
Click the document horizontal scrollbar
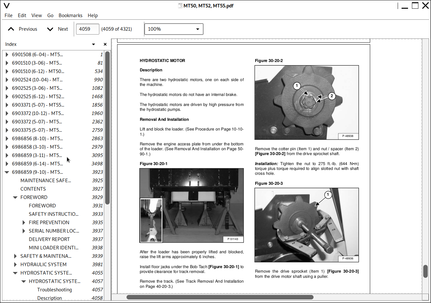point(220,297)
